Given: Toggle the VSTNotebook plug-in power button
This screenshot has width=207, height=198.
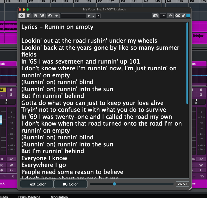Looking at the screenshot, I should pos(22,16).
